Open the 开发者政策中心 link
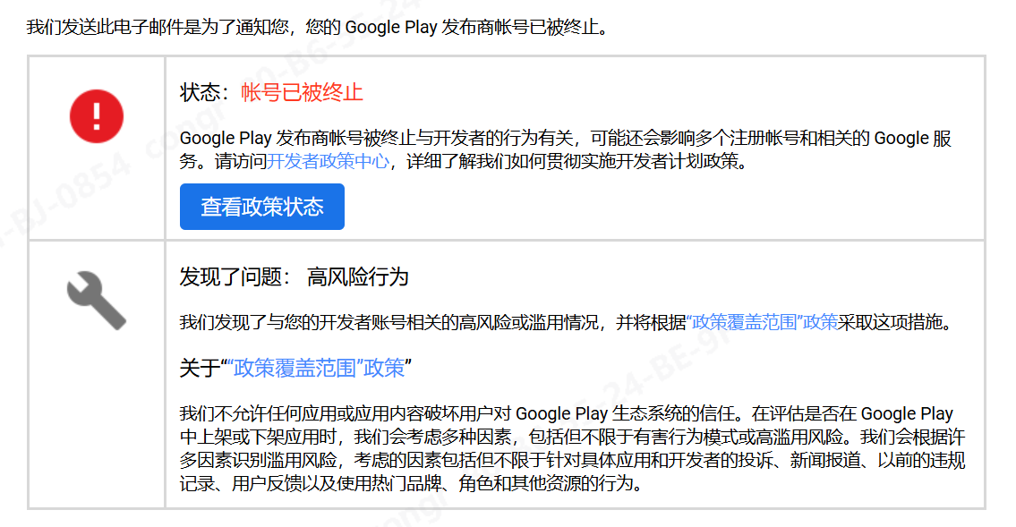This screenshot has width=1016, height=527. pos(328,161)
